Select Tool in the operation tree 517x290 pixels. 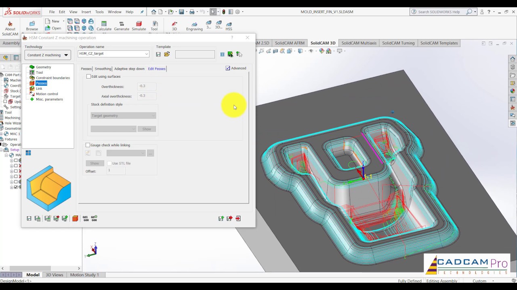[39, 72]
